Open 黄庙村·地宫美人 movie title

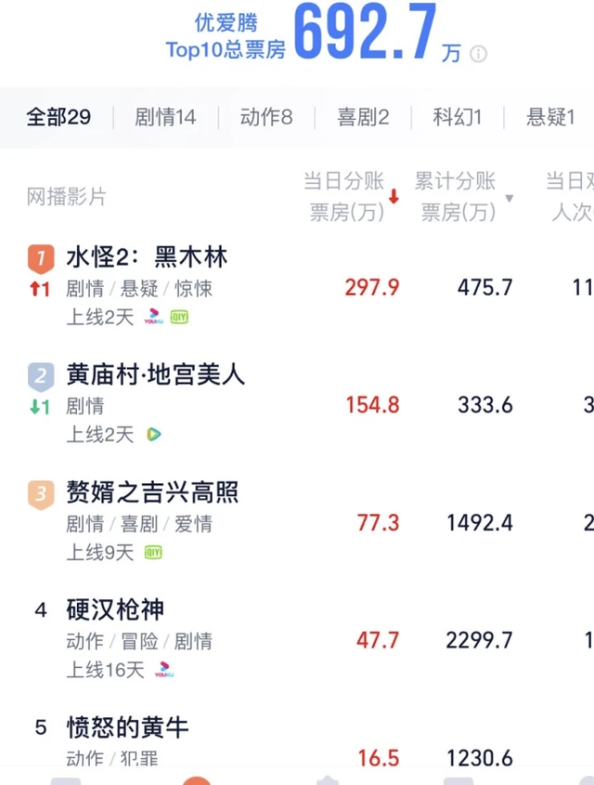point(155,374)
